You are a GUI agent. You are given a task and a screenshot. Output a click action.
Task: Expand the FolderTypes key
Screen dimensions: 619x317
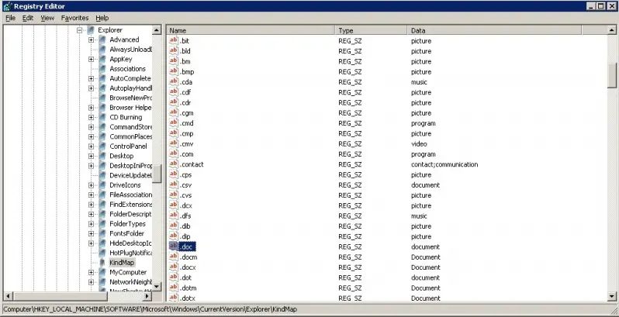92,223
